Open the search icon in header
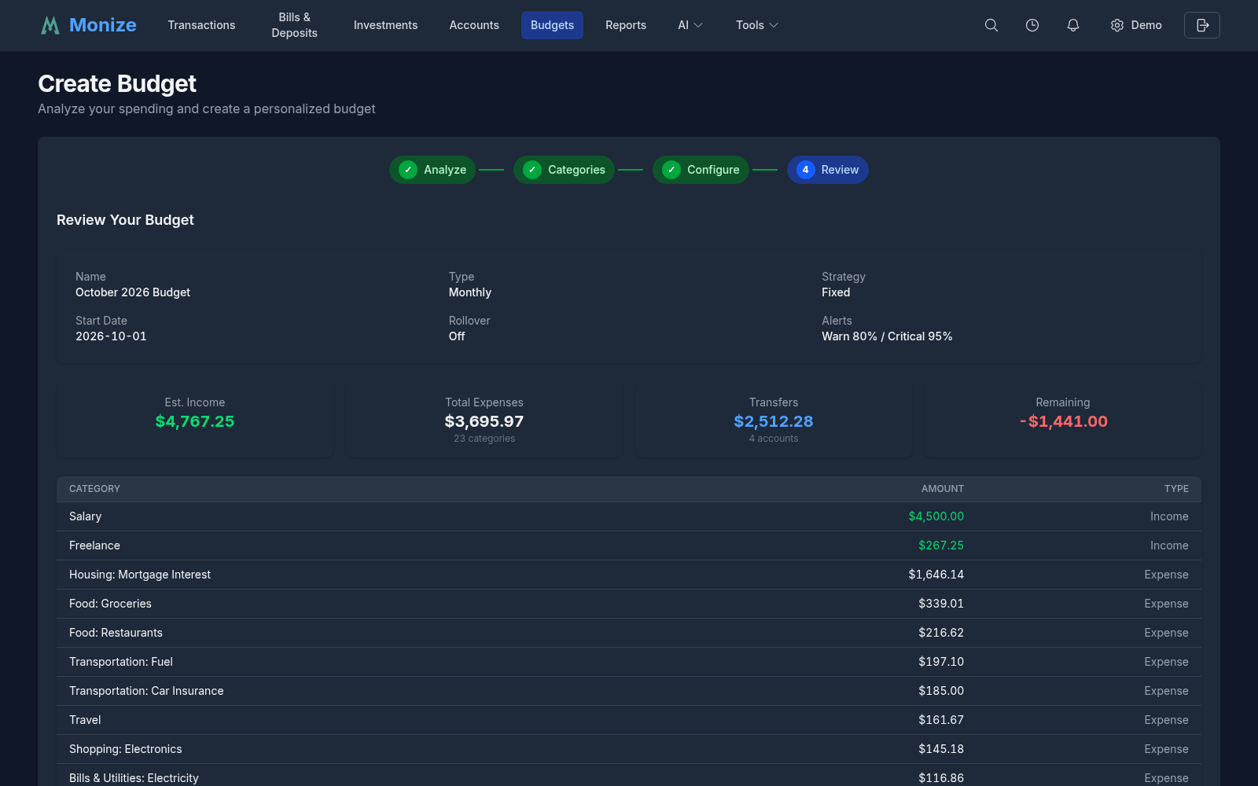Viewport: 1258px width, 786px height. tap(991, 25)
